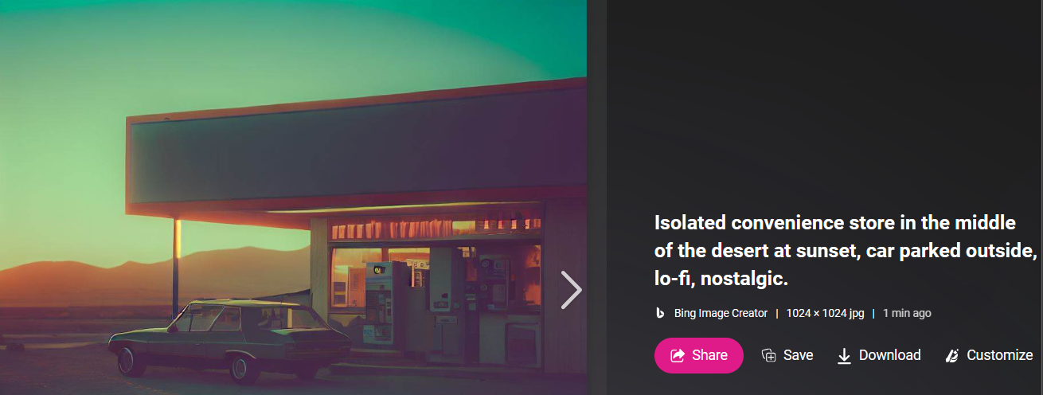
Task: Go to next image with chevron arrow
Action: click(x=572, y=290)
